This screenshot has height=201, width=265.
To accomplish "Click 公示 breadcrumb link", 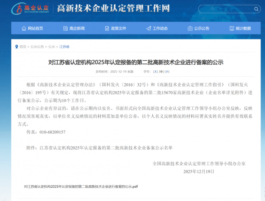I will click(x=52, y=47).
